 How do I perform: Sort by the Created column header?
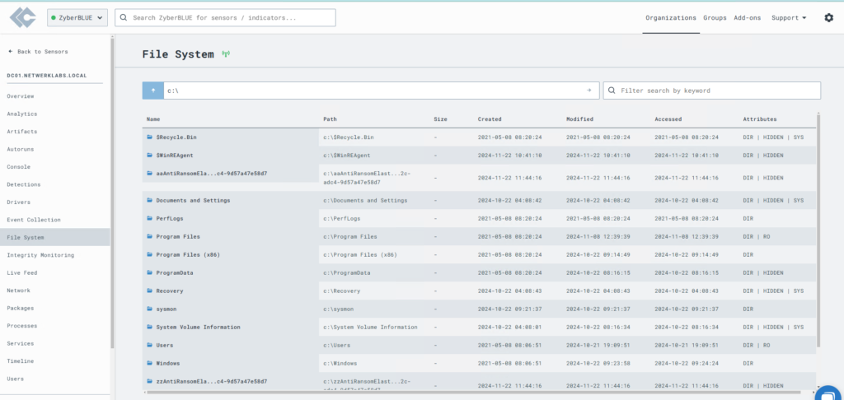point(490,119)
